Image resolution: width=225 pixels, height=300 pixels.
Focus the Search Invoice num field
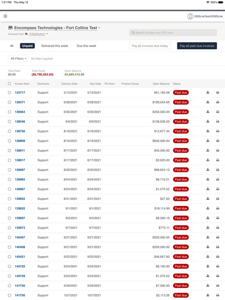(x=173, y=33)
